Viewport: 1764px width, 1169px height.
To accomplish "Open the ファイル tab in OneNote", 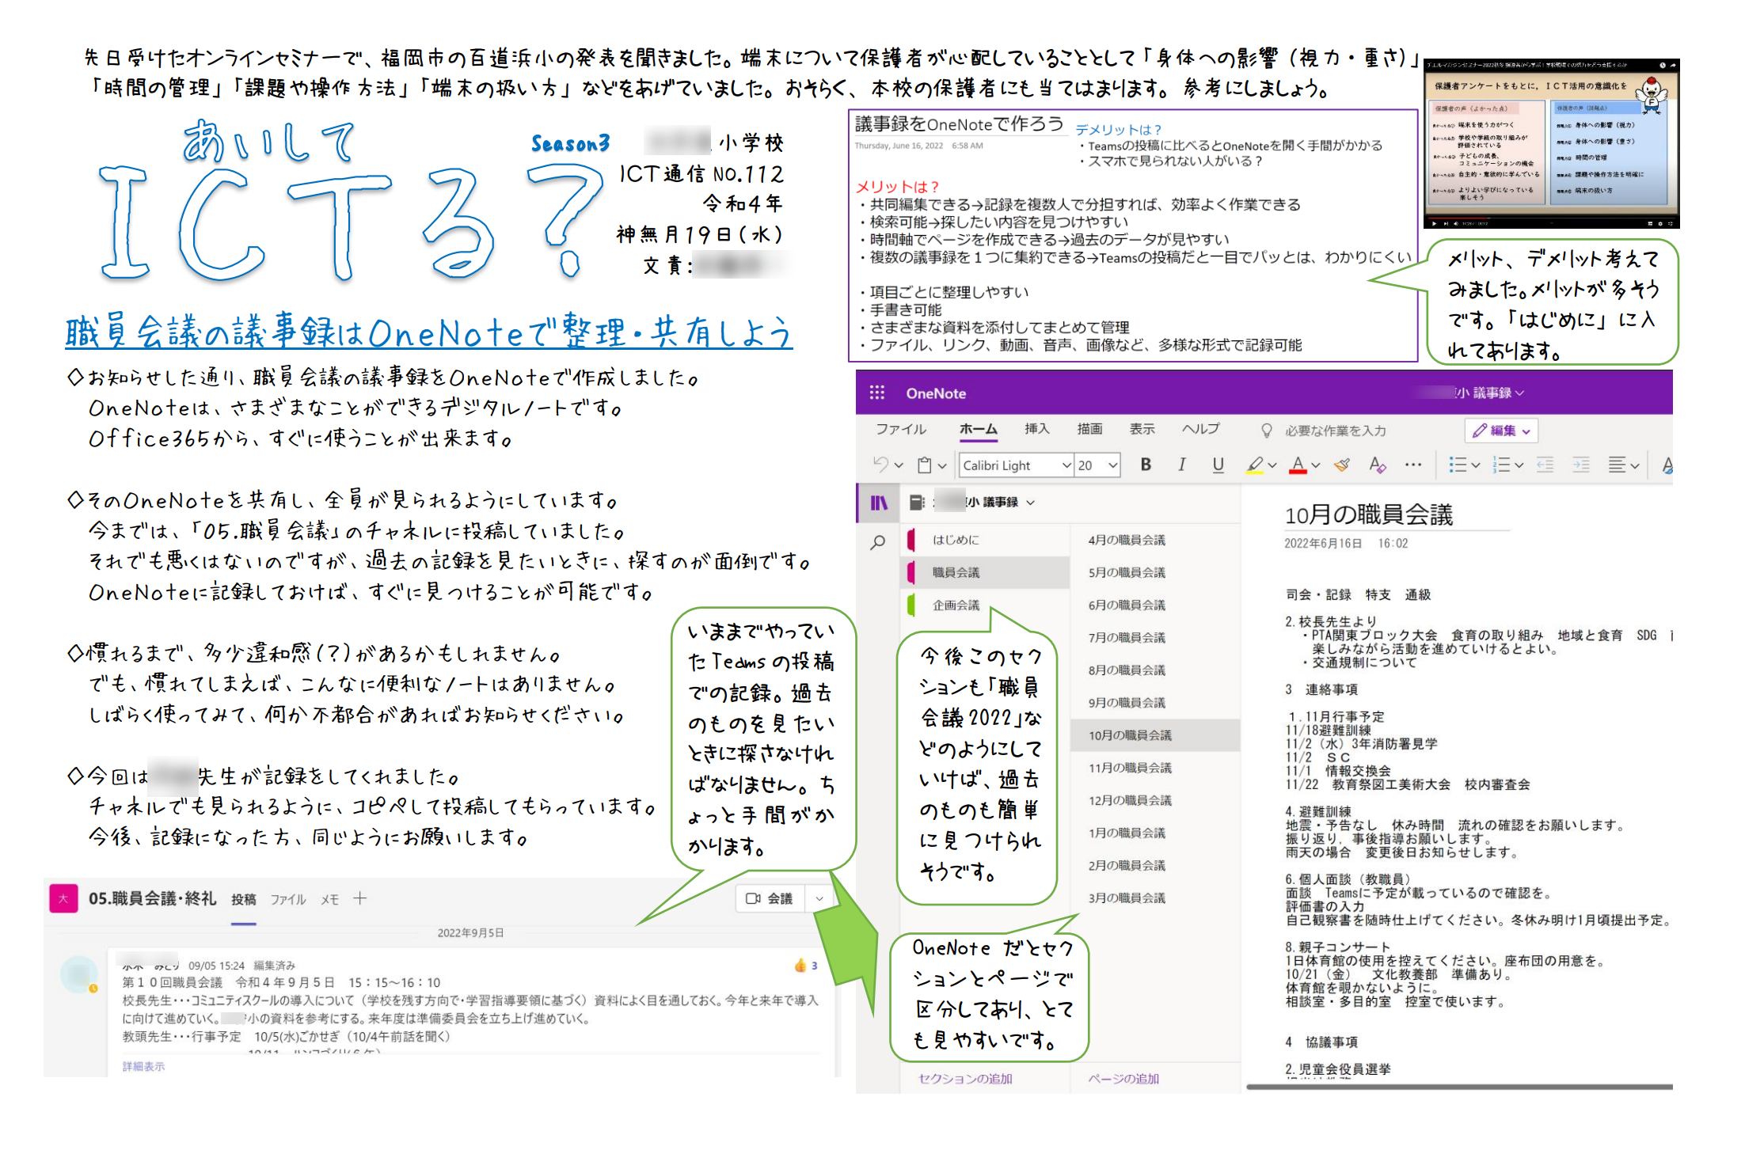I will 900,429.
